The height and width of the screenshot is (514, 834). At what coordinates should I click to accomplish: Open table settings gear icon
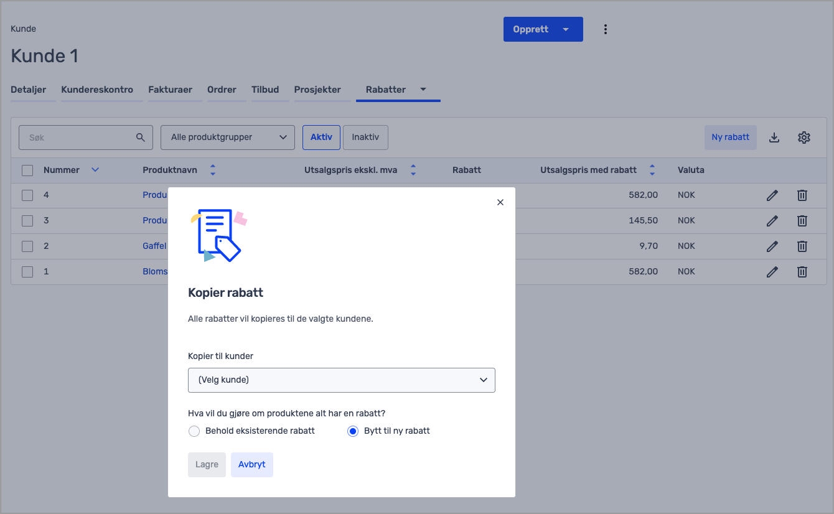point(804,138)
